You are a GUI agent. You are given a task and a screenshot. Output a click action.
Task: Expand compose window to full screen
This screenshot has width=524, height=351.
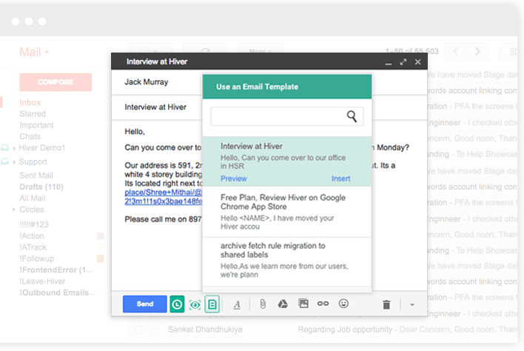click(403, 62)
